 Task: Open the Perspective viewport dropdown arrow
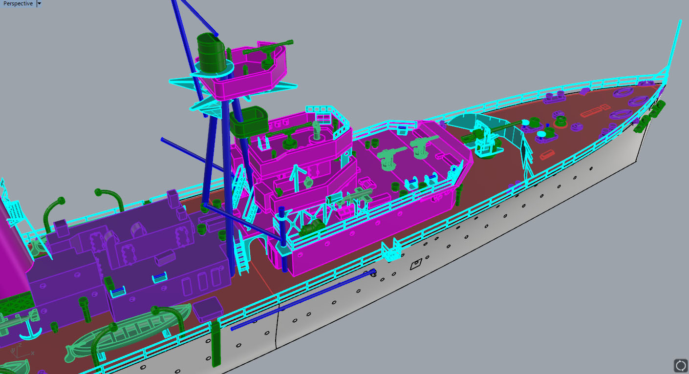pos(39,3)
